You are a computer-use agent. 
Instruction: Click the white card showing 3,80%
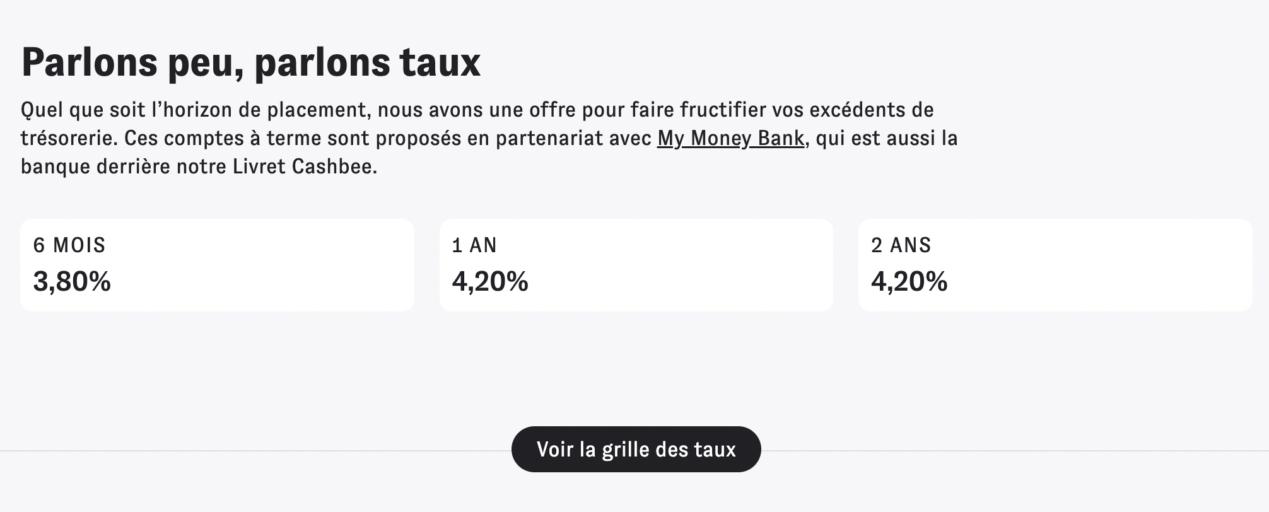(x=218, y=264)
